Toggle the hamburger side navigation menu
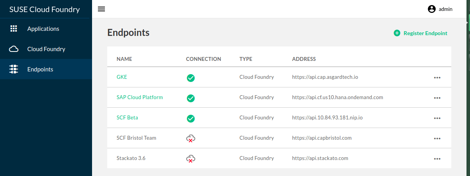The width and height of the screenshot is (470, 176). 101,9
